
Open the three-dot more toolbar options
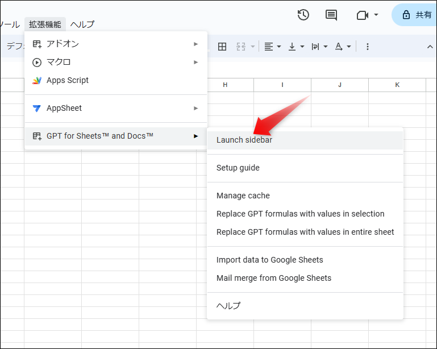(368, 47)
